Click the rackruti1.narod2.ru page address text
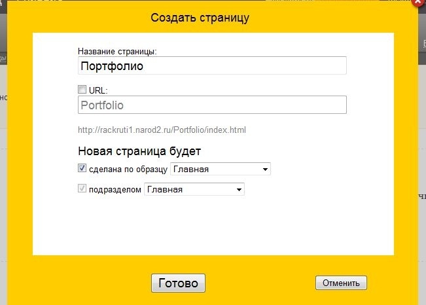The height and width of the screenshot is (305, 426). click(x=162, y=130)
